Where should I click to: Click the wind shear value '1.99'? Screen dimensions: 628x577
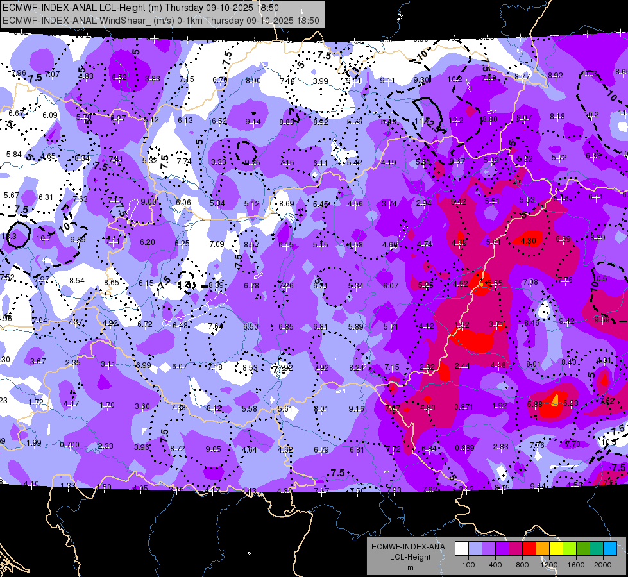tap(34, 443)
